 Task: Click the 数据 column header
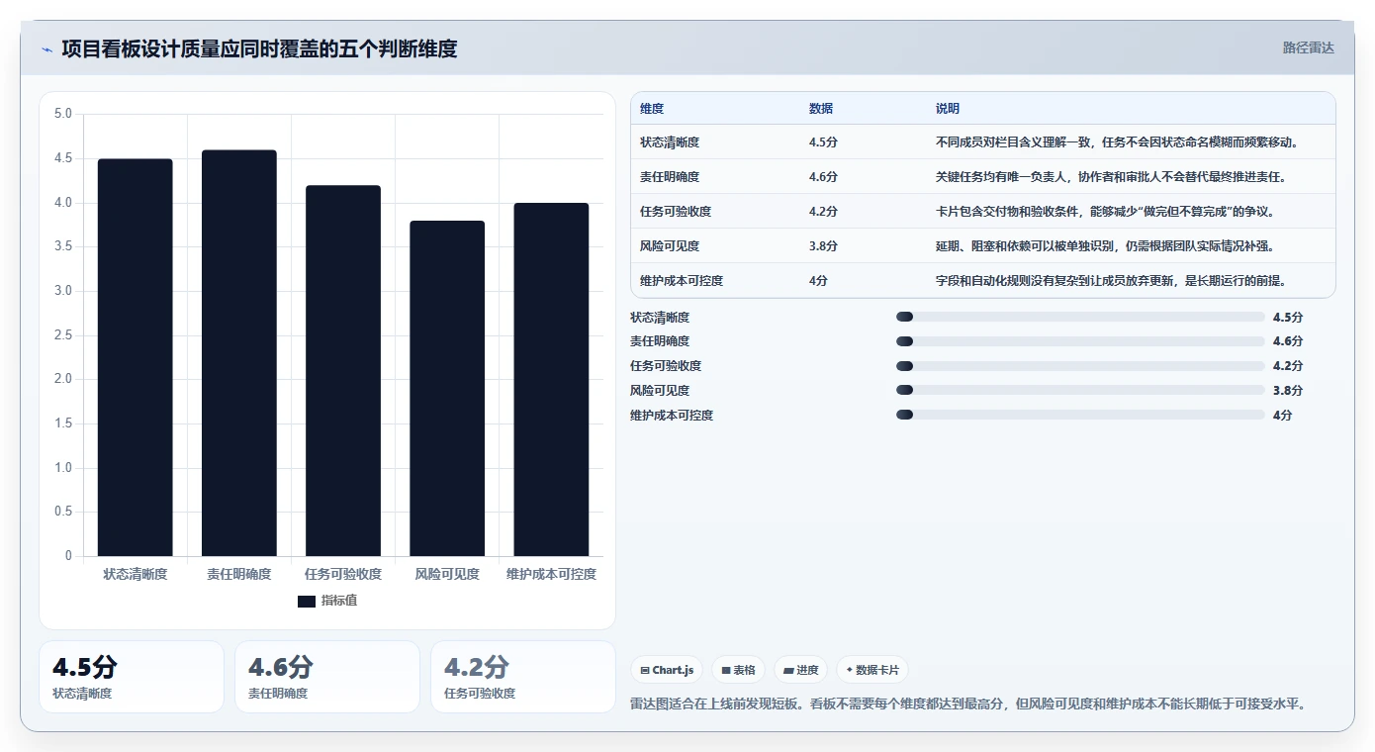click(x=821, y=109)
